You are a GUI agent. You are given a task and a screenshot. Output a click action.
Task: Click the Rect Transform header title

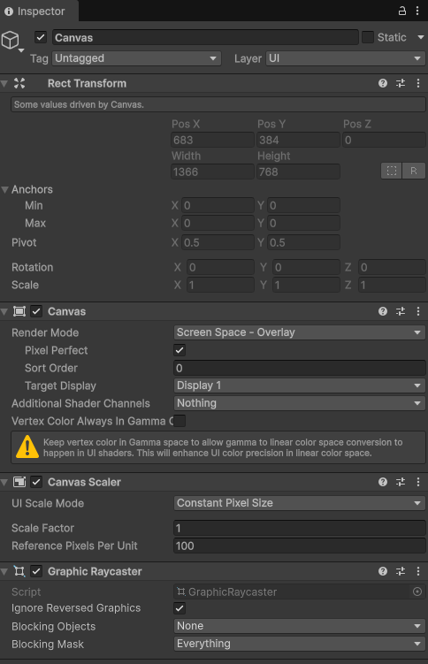[x=87, y=83]
